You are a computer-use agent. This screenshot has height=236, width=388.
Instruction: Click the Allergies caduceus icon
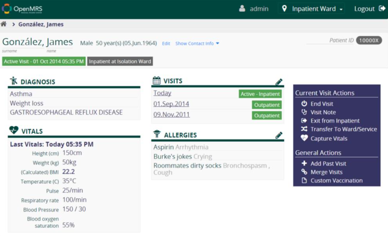157,134
